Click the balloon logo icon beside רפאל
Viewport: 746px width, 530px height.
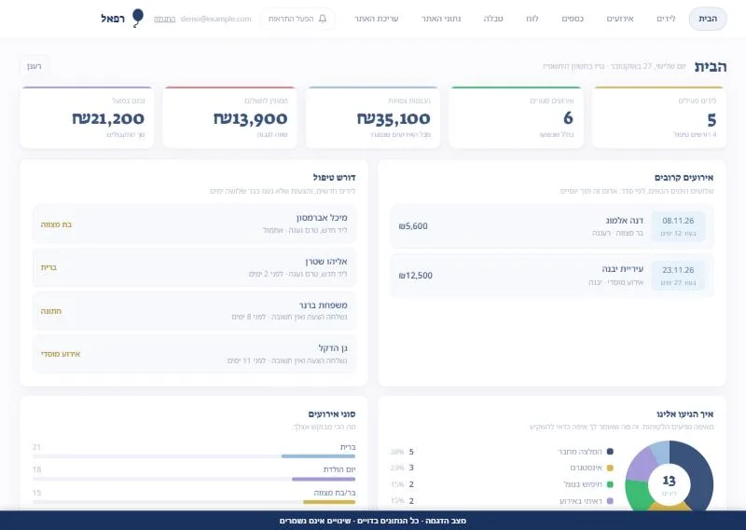click(137, 18)
